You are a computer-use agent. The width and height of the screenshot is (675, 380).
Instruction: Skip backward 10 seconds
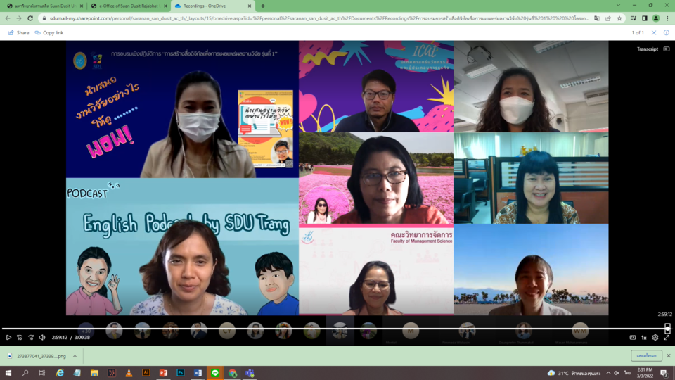pyautogui.click(x=20, y=337)
